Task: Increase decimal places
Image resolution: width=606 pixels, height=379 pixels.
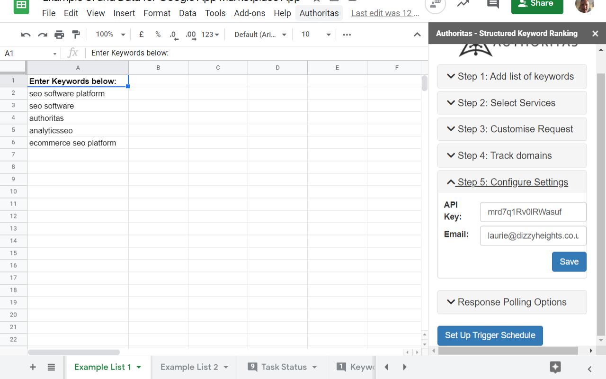Action: pyautogui.click(x=191, y=35)
